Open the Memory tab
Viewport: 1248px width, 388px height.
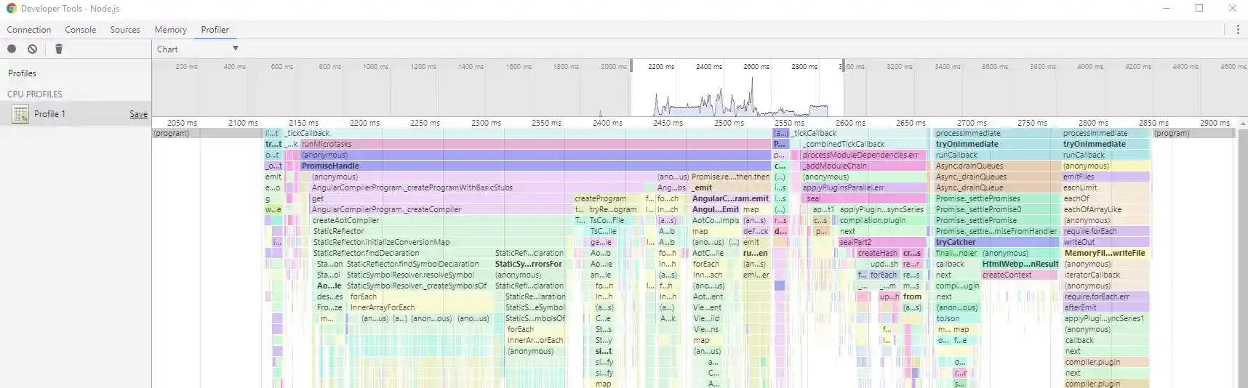click(x=170, y=30)
